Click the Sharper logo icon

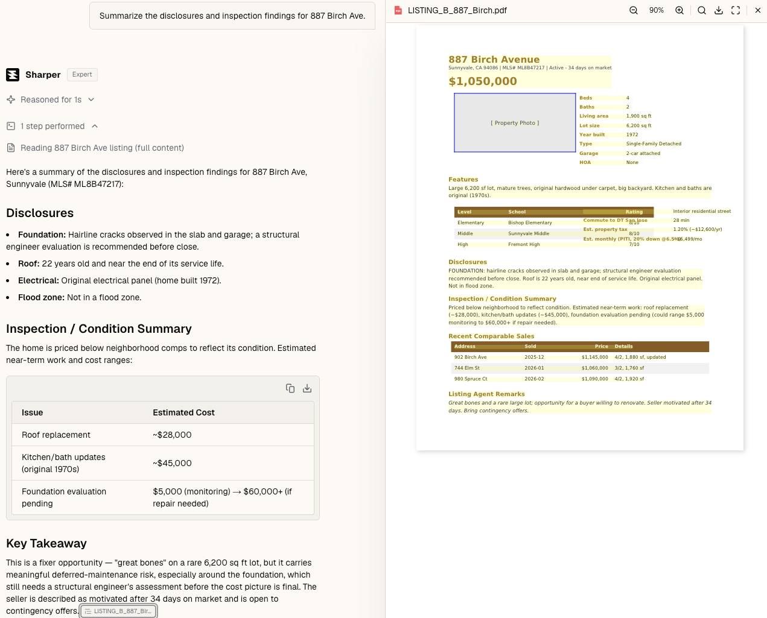click(x=13, y=75)
